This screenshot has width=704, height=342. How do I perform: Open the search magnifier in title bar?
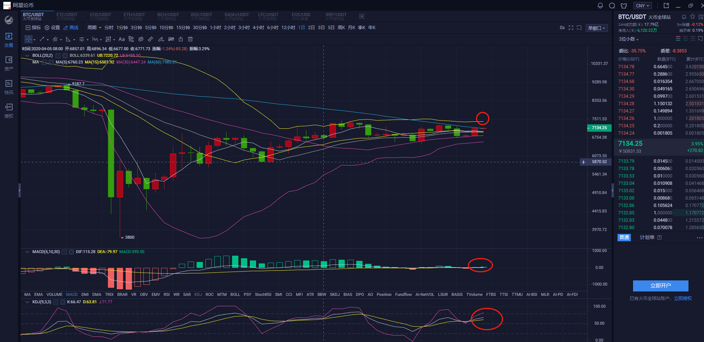612,6
